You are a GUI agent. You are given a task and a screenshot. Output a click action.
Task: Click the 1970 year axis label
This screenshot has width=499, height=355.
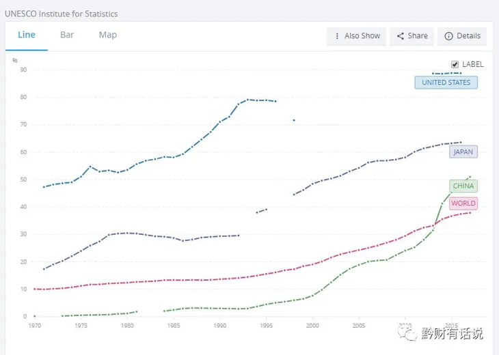click(x=34, y=326)
